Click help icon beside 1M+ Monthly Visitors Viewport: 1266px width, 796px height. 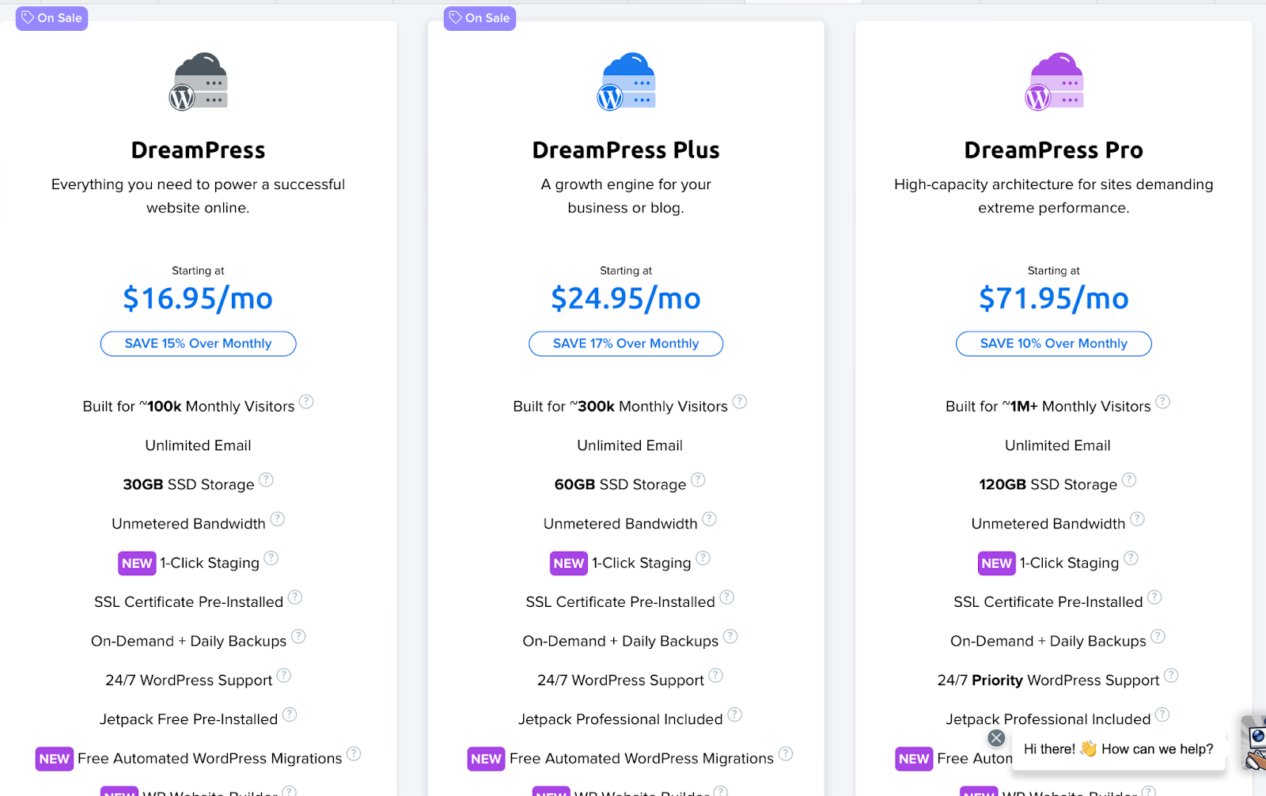[1162, 402]
